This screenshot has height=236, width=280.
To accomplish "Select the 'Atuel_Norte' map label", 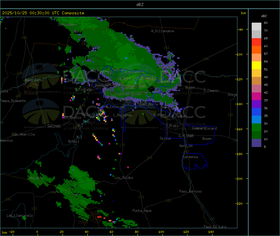I will 148,104.
